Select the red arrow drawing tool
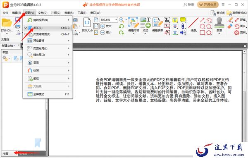Image resolution: width=248 pixels, height=158 pixels. [x=202, y=20]
